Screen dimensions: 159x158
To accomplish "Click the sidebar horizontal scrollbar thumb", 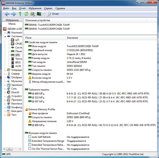I will click(x=9, y=149).
